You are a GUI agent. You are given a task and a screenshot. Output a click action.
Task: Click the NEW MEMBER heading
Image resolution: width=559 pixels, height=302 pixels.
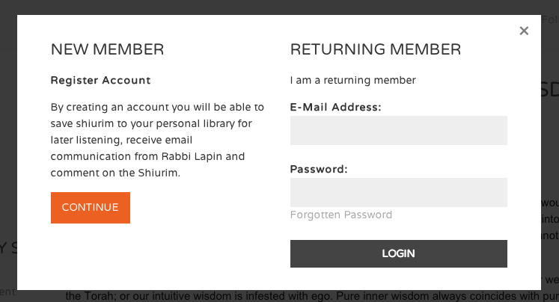(x=107, y=49)
